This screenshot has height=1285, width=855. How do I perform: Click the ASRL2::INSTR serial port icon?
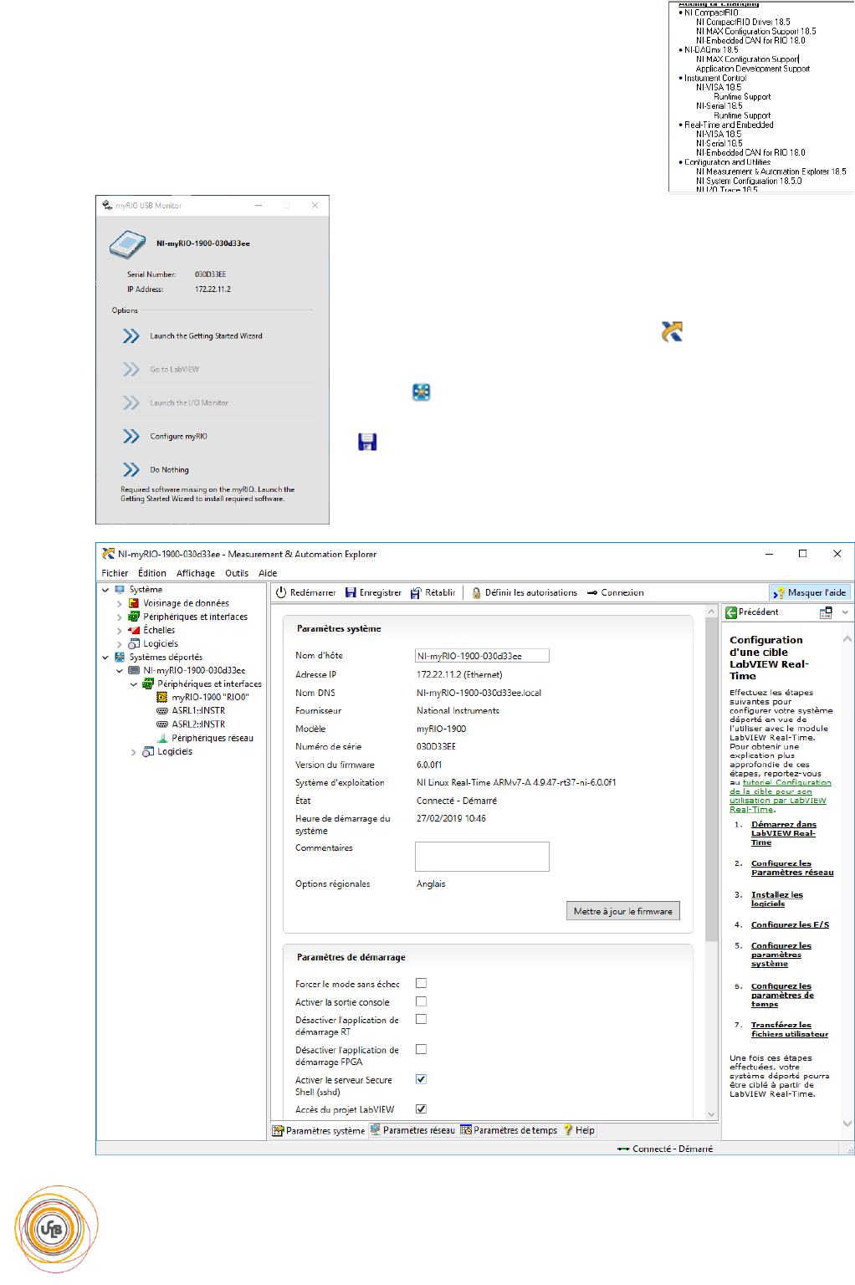click(162, 724)
